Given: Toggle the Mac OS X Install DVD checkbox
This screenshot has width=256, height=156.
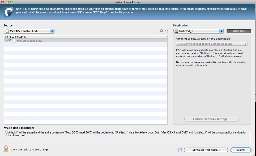Looking at the screenshot, I should 10,40.
